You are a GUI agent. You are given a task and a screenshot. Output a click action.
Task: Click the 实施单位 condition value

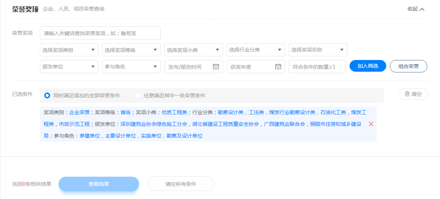151,136
